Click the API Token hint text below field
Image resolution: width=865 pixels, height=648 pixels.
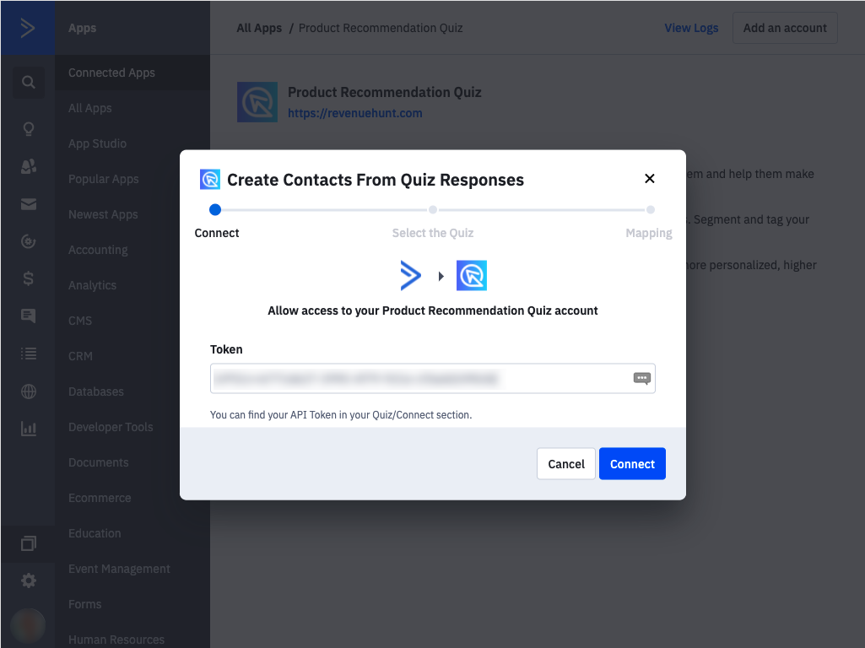[x=341, y=415]
